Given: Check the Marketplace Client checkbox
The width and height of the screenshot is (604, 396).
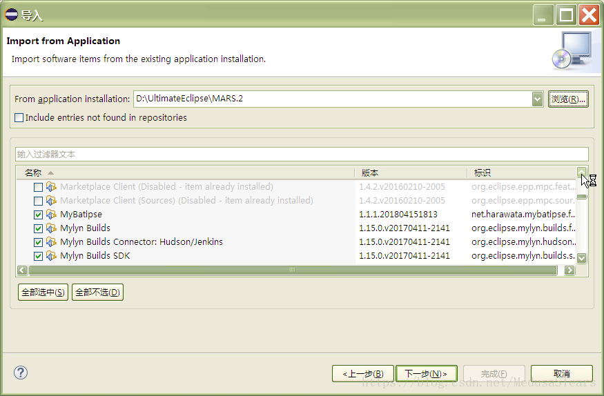Looking at the screenshot, I should (38, 187).
